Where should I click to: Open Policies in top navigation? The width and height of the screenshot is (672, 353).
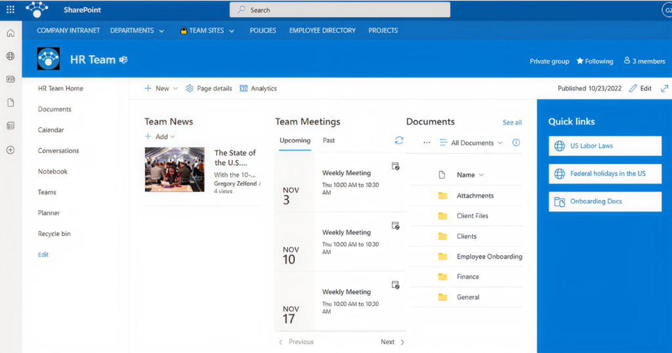click(262, 30)
